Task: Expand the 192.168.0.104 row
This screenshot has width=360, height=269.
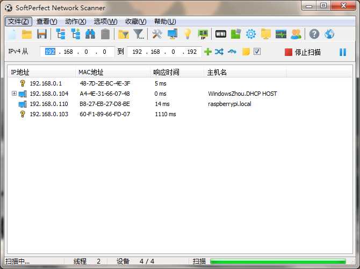Action: pos(14,94)
